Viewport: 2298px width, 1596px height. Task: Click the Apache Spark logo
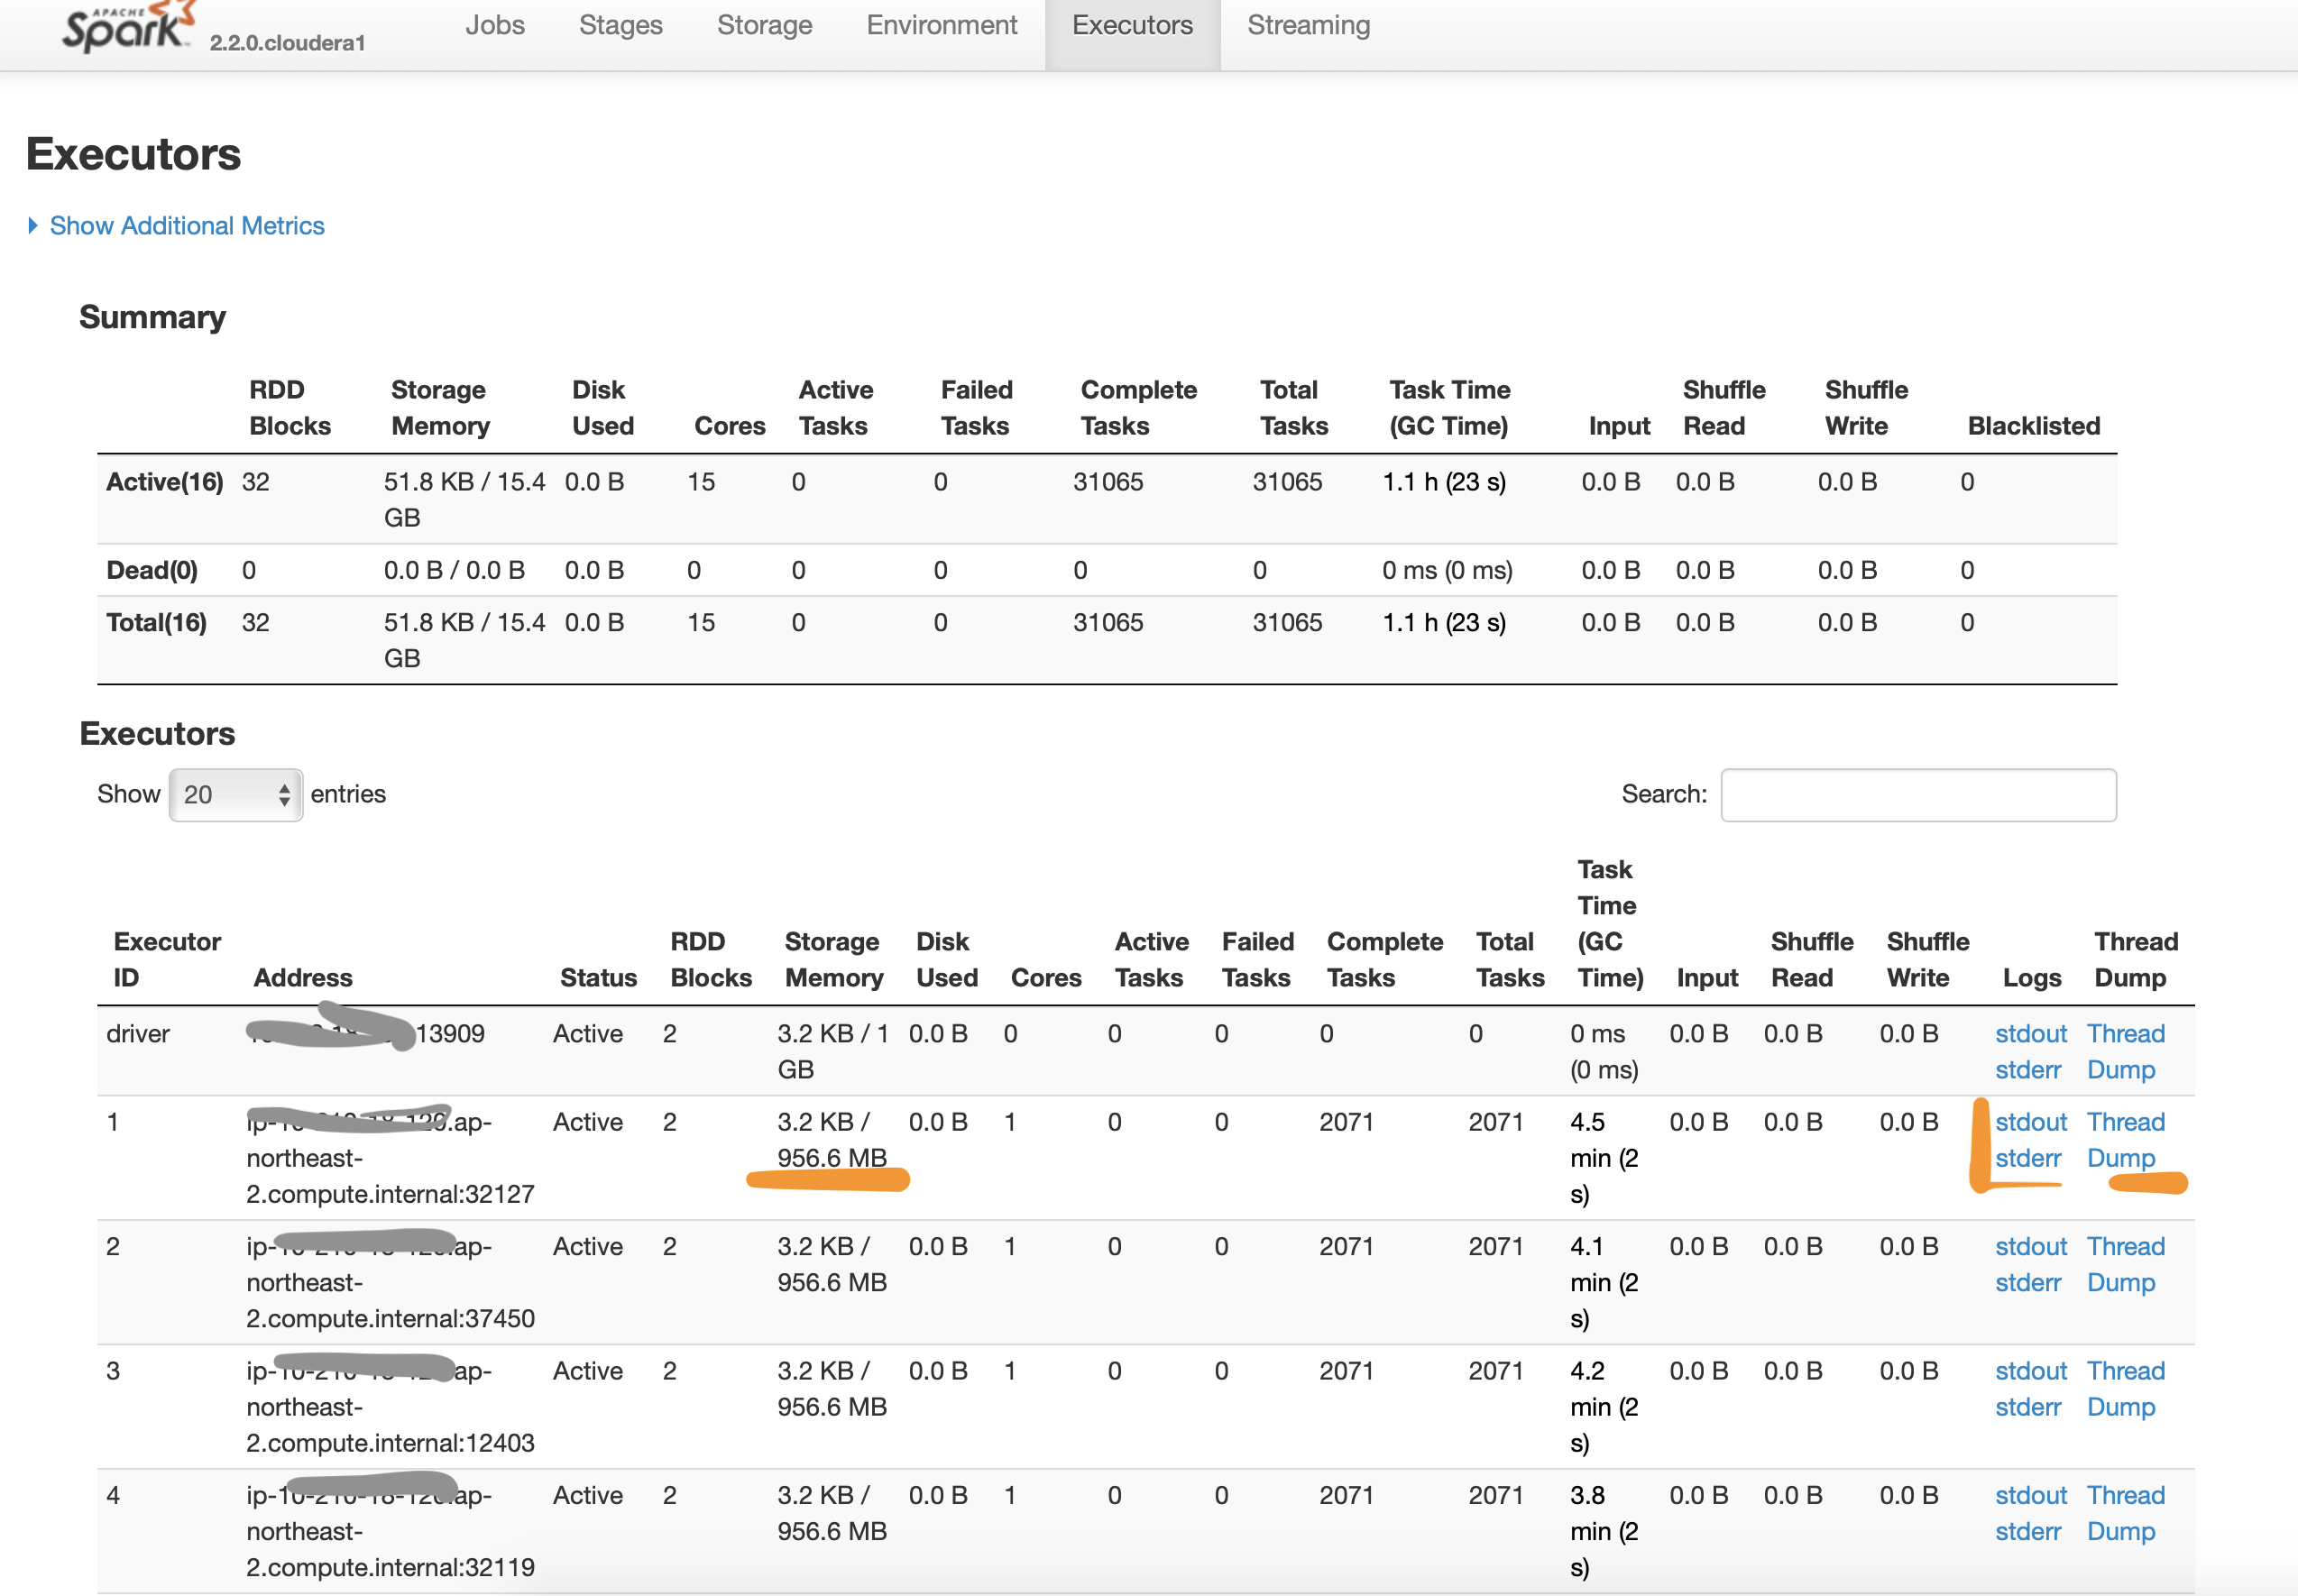click(x=125, y=28)
